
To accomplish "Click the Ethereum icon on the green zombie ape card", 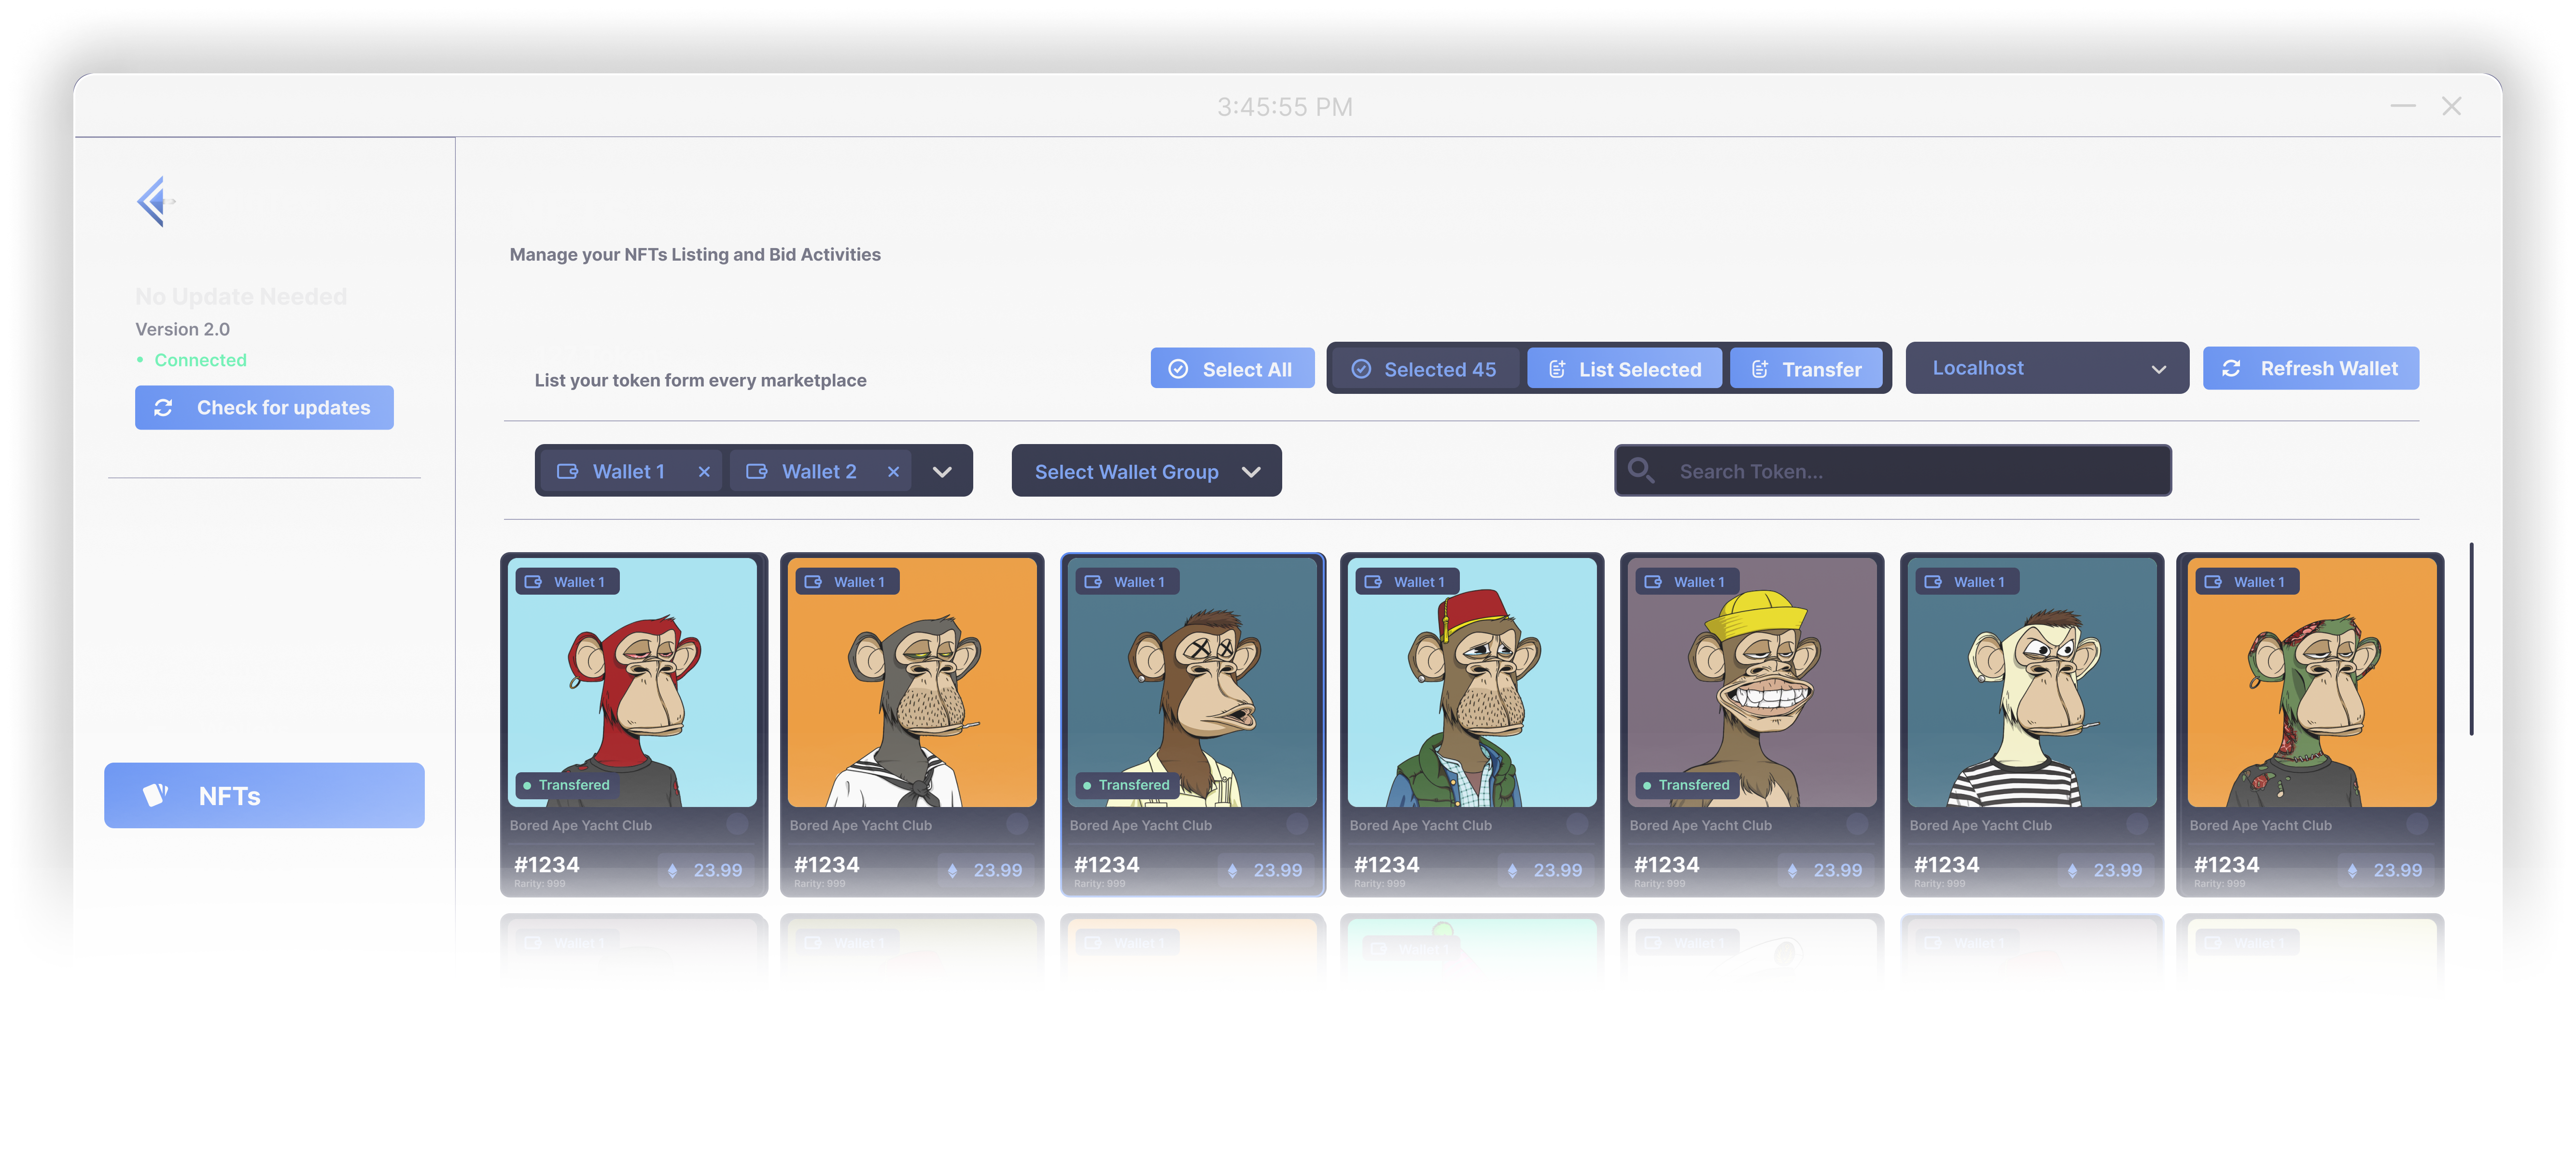I will coord(2353,871).
